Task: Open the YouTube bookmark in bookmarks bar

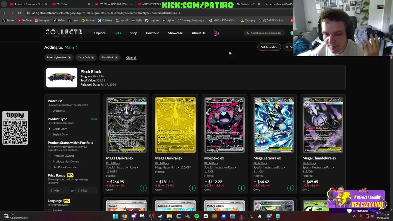Action: (25, 21)
